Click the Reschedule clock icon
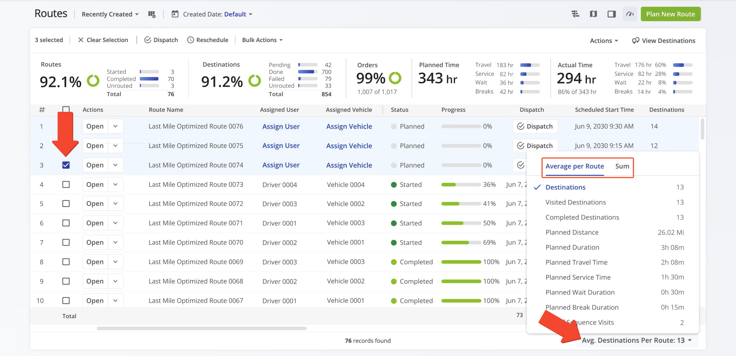The image size is (736, 356). point(190,40)
